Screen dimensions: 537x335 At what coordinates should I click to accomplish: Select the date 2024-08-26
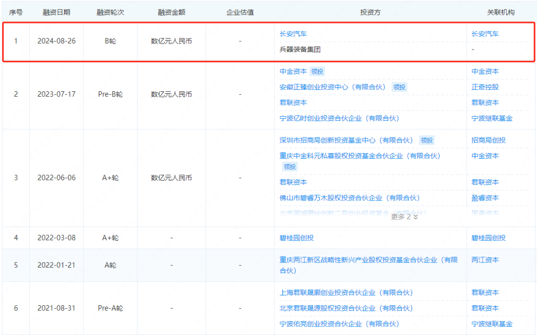point(57,41)
